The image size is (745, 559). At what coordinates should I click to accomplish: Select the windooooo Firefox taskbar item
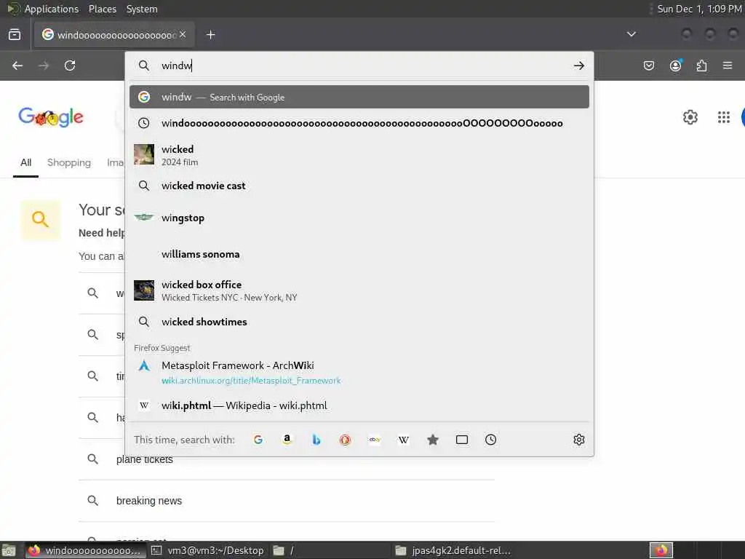click(x=84, y=550)
